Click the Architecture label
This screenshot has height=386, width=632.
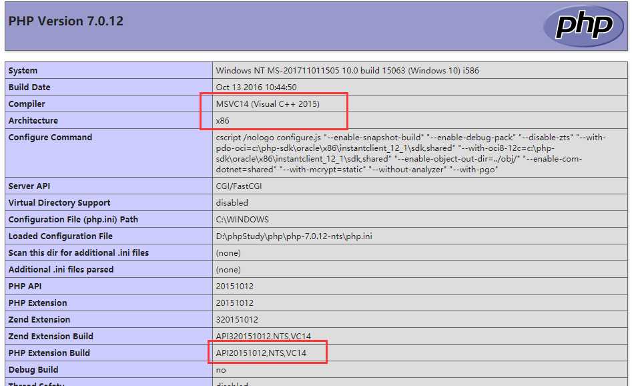33,121
